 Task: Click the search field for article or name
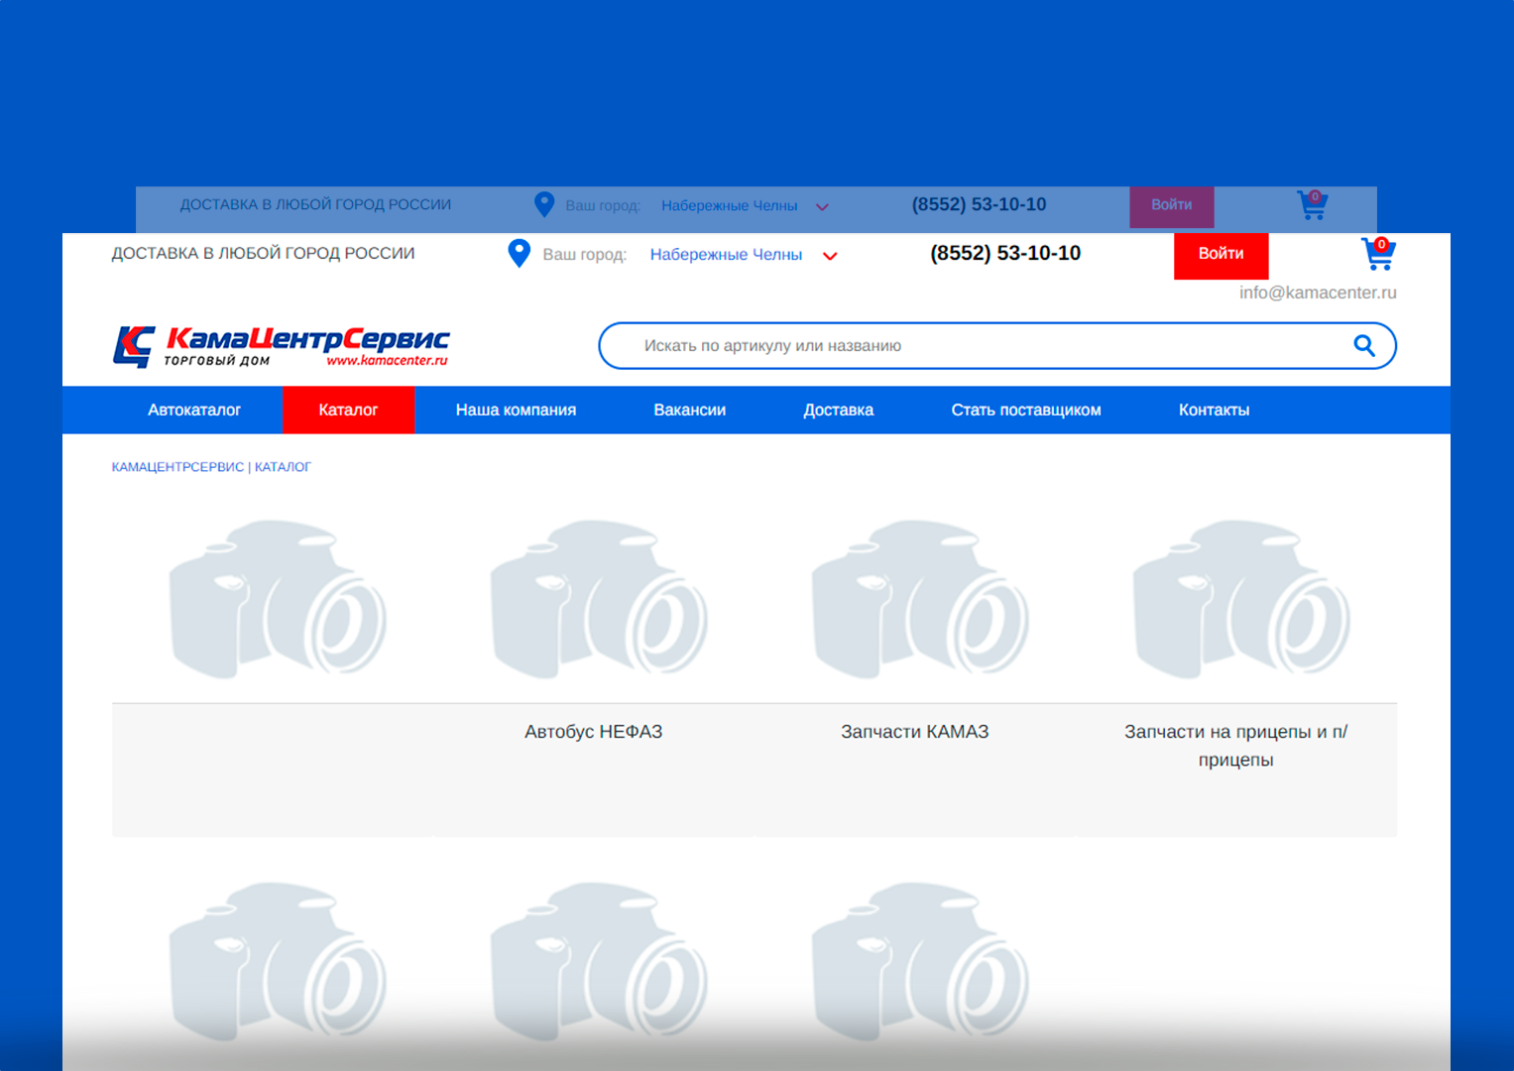[x=972, y=346]
